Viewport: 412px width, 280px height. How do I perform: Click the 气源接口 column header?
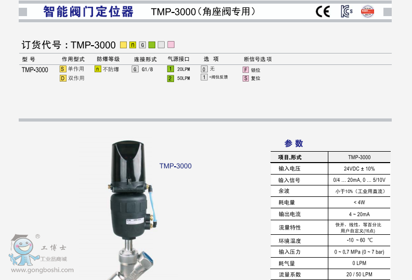[x=179, y=59]
